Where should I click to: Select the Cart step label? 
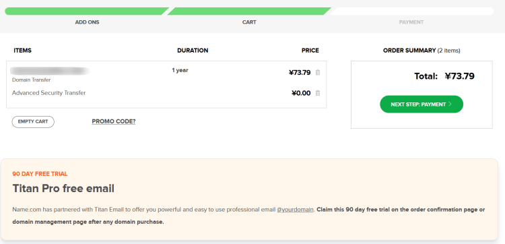[249, 22]
